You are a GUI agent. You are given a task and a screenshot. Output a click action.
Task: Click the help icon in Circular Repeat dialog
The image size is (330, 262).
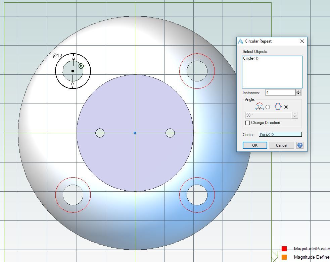pyautogui.click(x=300, y=145)
